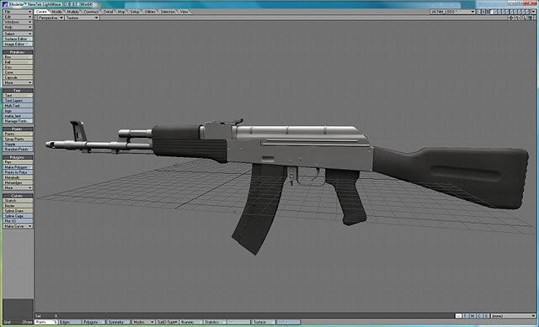Select the S selection set button

(486, 316)
